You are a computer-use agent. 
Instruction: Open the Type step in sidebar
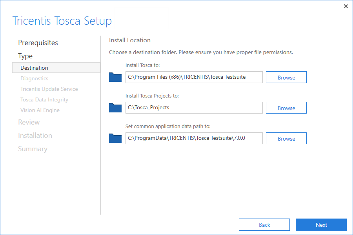point(25,56)
